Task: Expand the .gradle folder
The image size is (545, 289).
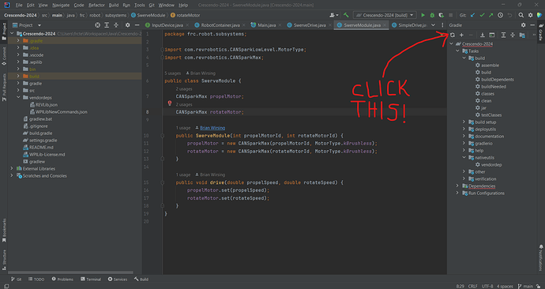Action: pyautogui.click(x=18, y=40)
